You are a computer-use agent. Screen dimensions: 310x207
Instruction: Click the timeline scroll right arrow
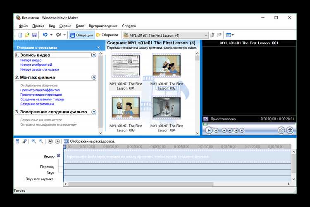[x=289, y=184]
